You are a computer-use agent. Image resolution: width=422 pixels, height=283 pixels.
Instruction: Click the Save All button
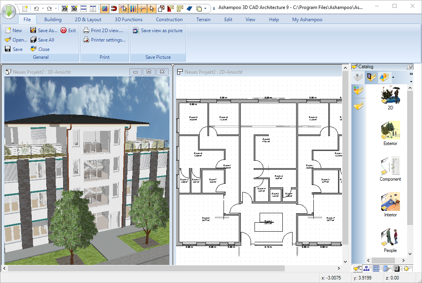pyautogui.click(x=42, y=40)
